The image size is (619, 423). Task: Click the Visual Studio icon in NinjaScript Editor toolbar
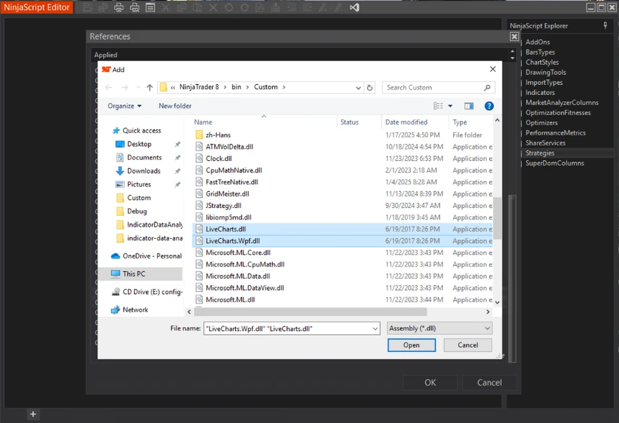pyautogui.click(x=355, y=7)
